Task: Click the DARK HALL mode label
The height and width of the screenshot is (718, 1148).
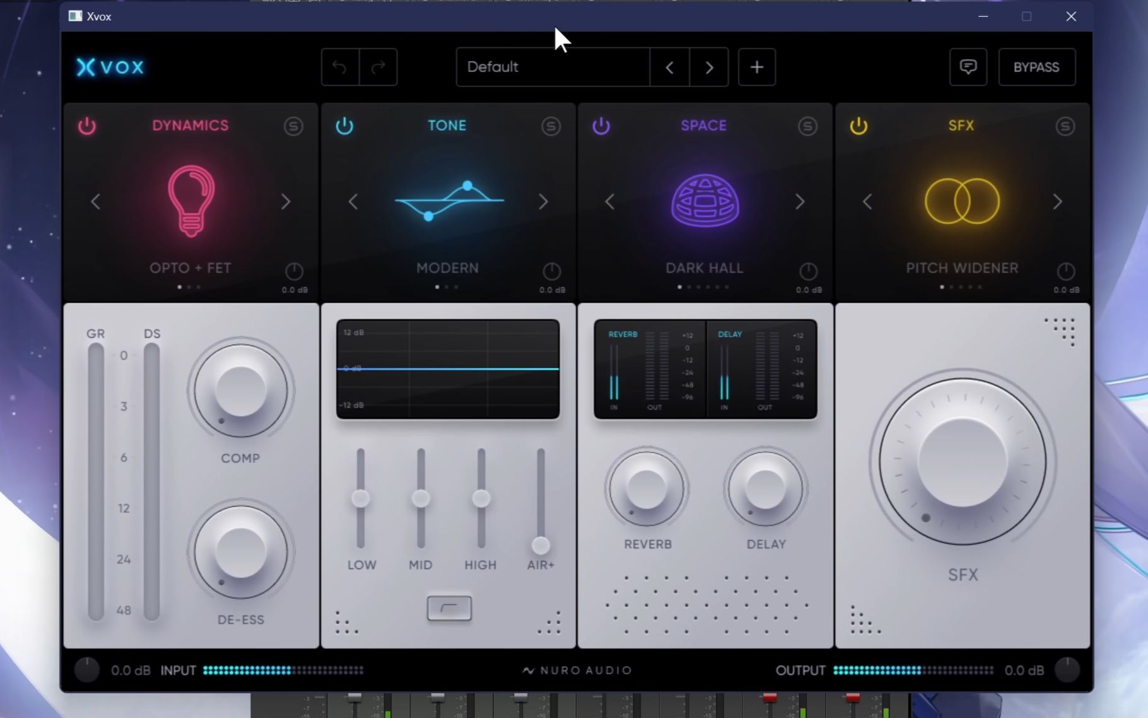Action: 704,268
